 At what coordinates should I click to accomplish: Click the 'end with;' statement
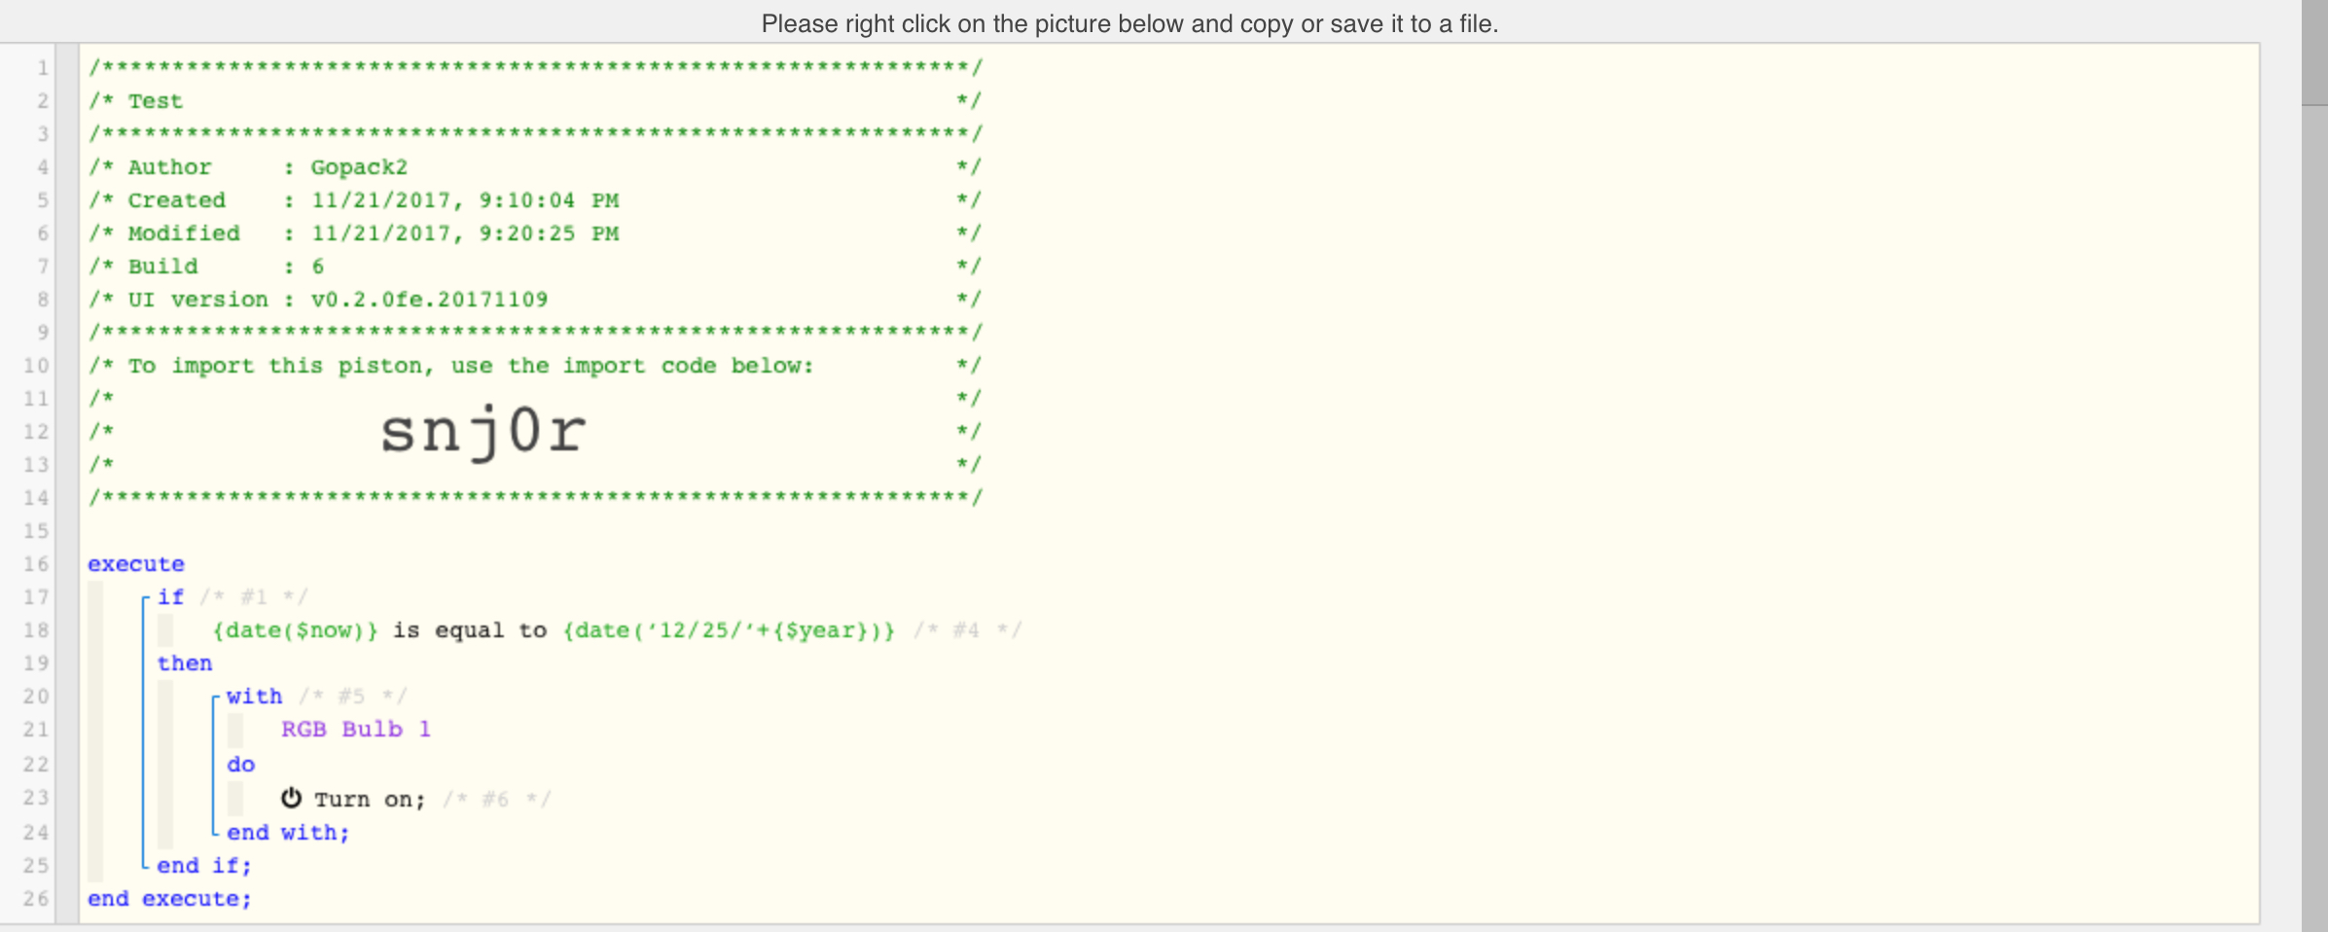pyautogui.click(x=288, y=833)
